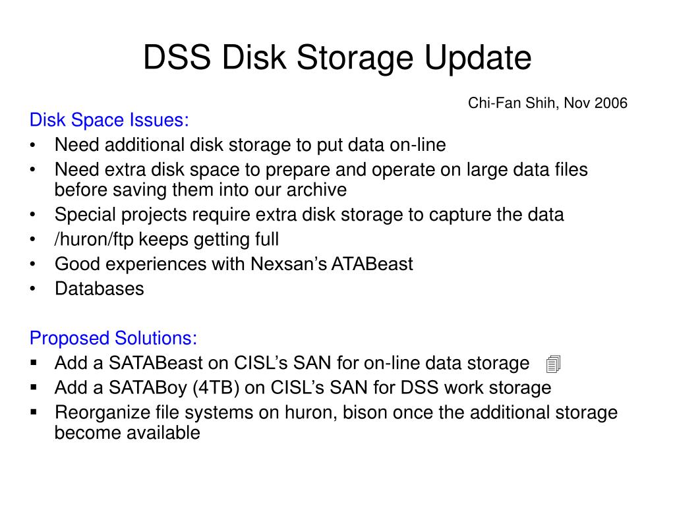Click the Reorganize file systems bullet text
675x506 pixels.
(336, 422)
